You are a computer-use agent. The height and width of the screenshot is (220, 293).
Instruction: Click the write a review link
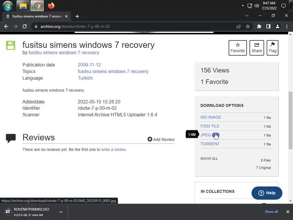(x=113, y=150)
